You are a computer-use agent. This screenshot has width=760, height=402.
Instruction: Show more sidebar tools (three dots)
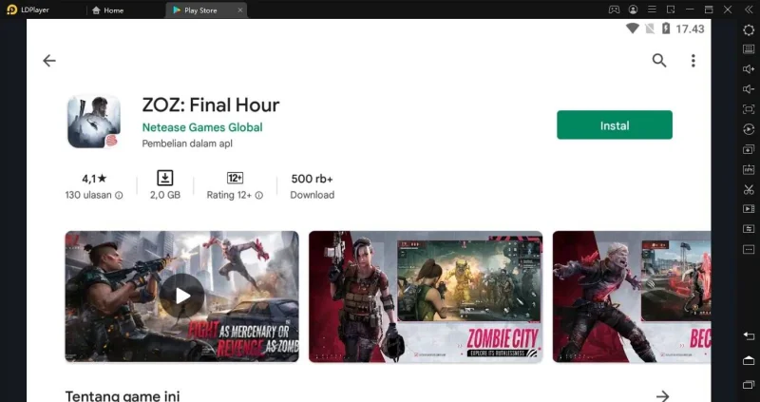[x=749, y=249]
